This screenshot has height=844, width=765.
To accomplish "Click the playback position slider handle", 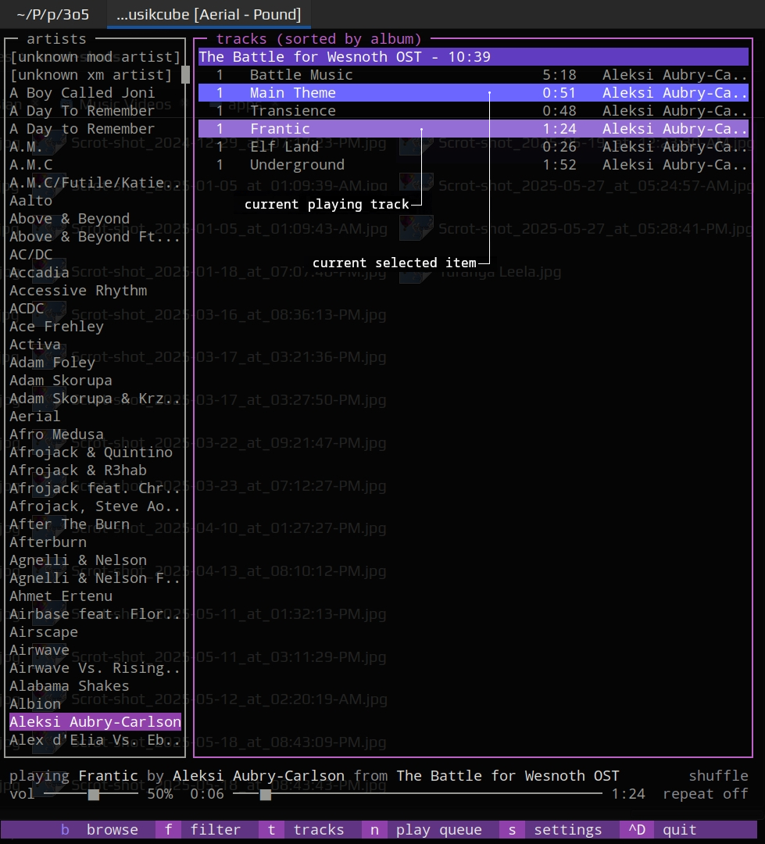I will [x=266, y=795].
